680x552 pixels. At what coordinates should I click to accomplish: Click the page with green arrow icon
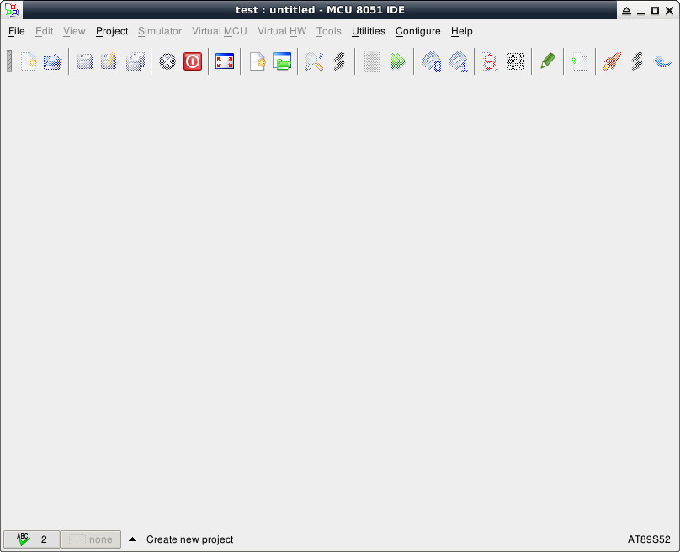[x=579, y=61]
